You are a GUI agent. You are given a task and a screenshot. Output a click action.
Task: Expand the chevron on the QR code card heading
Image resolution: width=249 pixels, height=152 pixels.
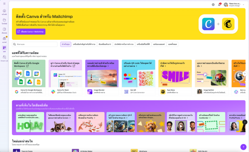point(136,66)
